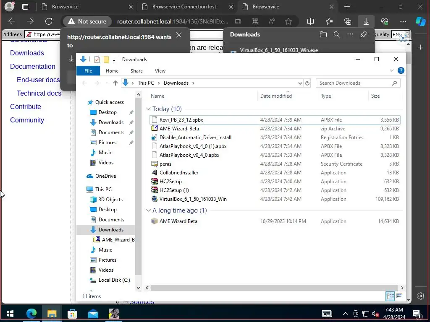Collapse the Today (10) group
The width and height of the screenshot is (430, 322).
click(148, 109)
